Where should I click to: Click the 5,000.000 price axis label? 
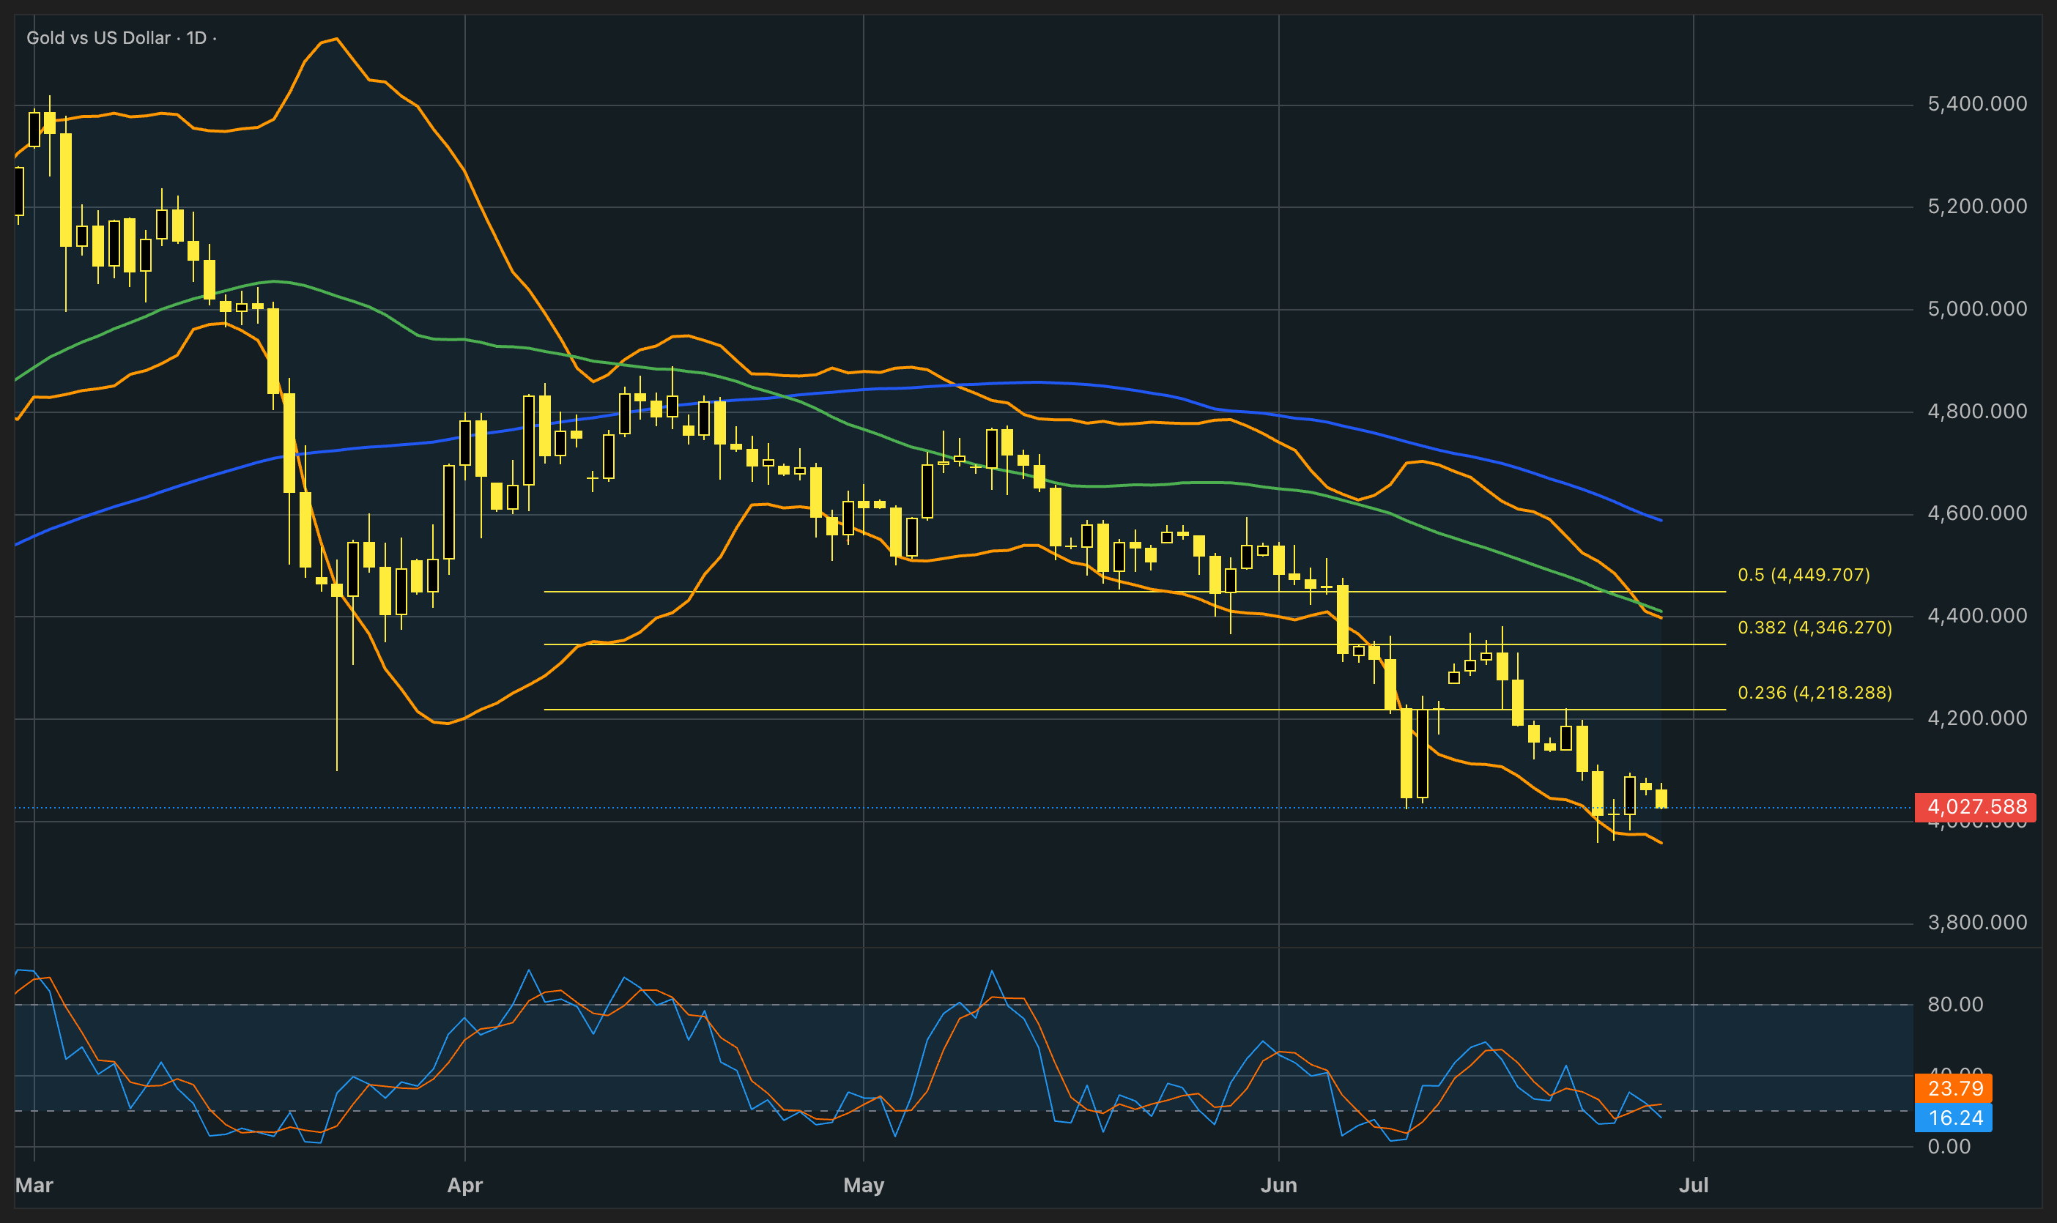click(1977, 309)
